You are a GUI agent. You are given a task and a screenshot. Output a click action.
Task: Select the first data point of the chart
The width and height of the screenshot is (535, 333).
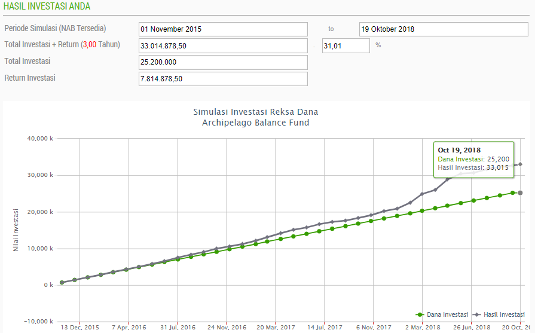point(62,282)
